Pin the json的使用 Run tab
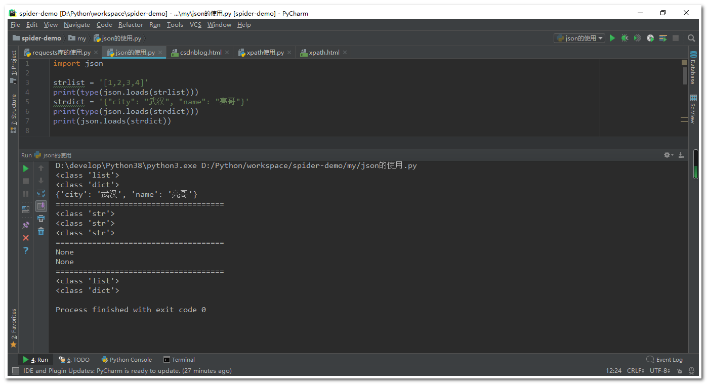Image resolution: width=707 pixels, height=384 pixels. pos(26,225)
